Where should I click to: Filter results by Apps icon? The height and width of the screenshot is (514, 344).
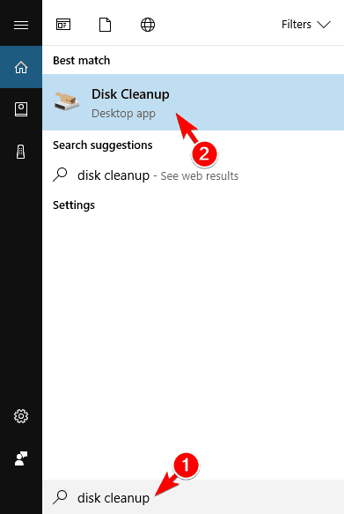[x=63, y=25]
